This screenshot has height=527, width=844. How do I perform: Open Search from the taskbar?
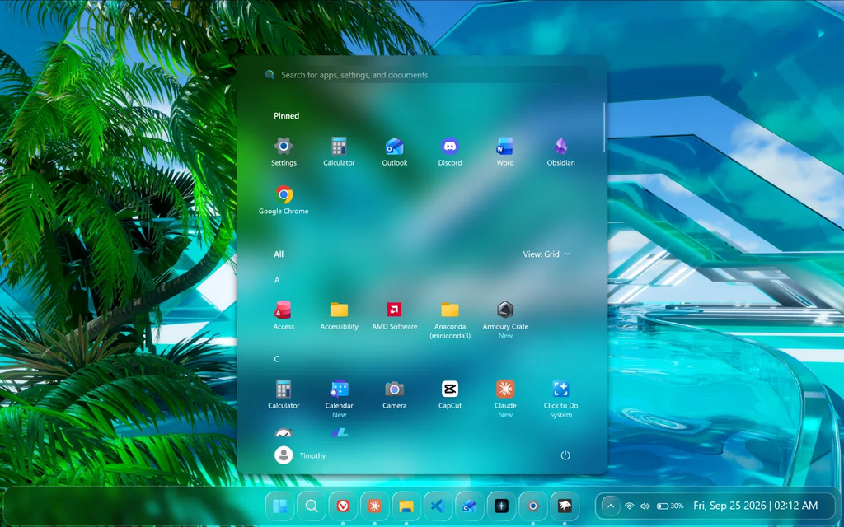tap(311, 506)
